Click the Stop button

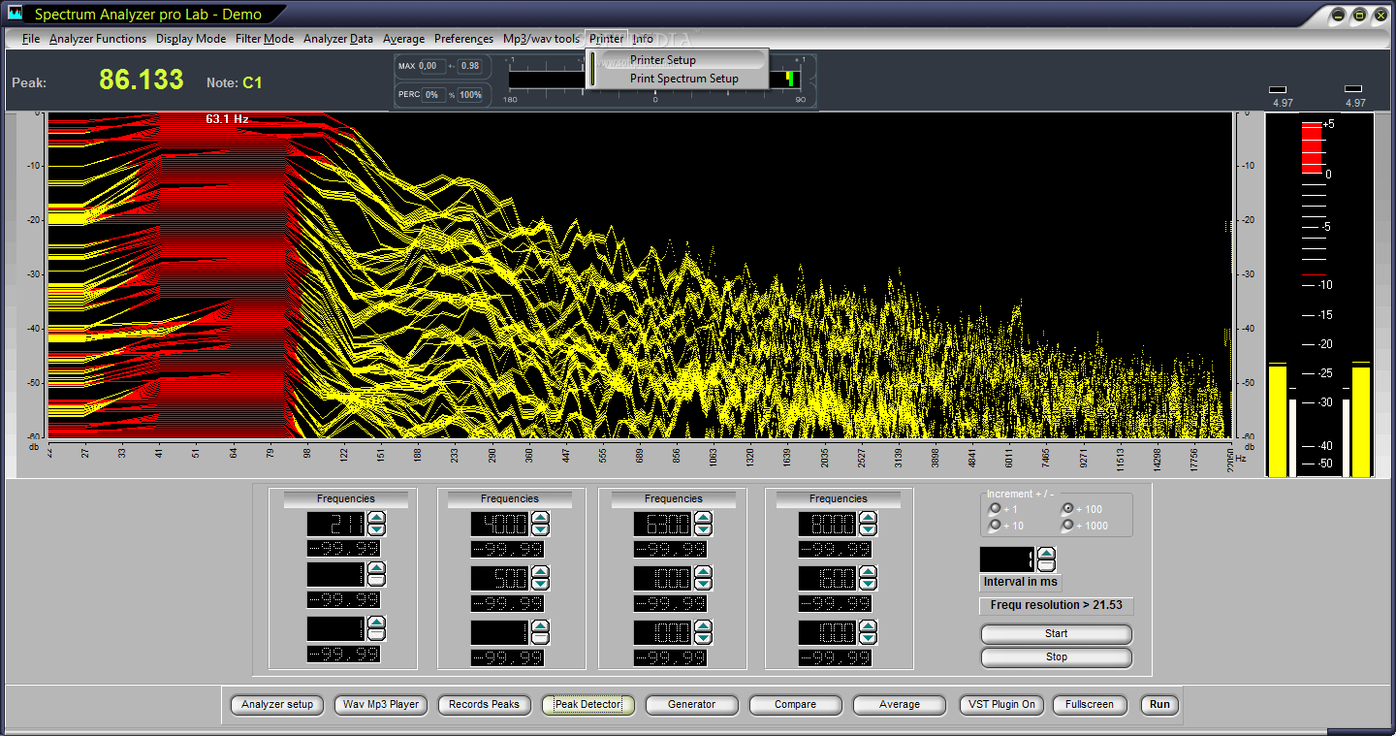click(1056, 657)
